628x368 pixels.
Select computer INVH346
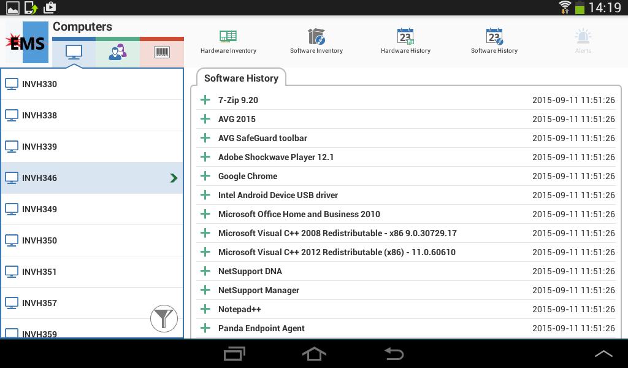[x=92, y=178]
